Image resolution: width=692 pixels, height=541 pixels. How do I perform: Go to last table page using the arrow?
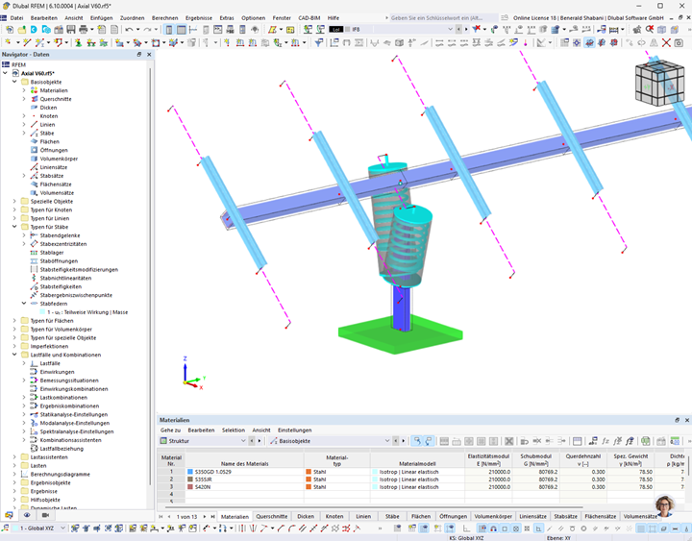[x=212, y=516]
